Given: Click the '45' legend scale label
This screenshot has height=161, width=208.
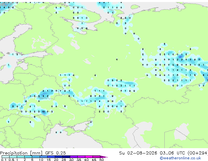Looking at the screenshot, I should click(94, 160).
